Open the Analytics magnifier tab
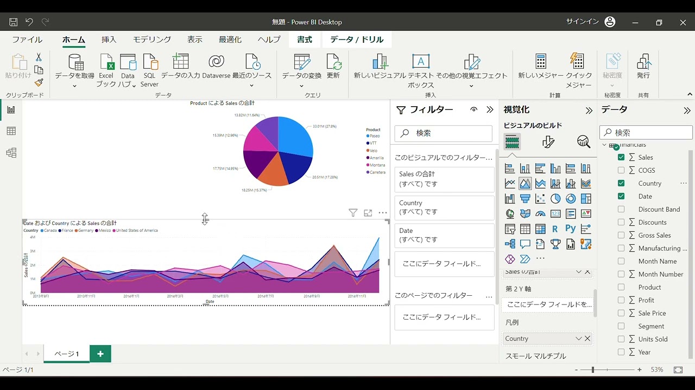Screen dimensions: 695x390 click(x=584, y=142)
